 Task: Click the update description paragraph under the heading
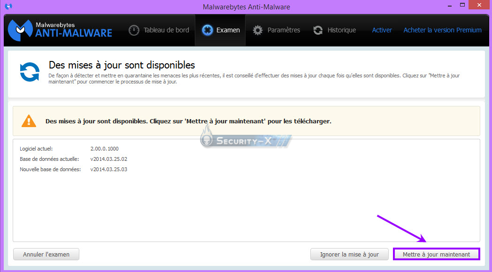click(x=254, y=79)
